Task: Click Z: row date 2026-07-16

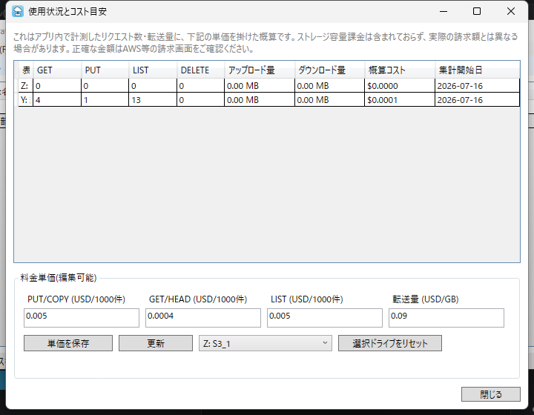Action: point(477,86)
